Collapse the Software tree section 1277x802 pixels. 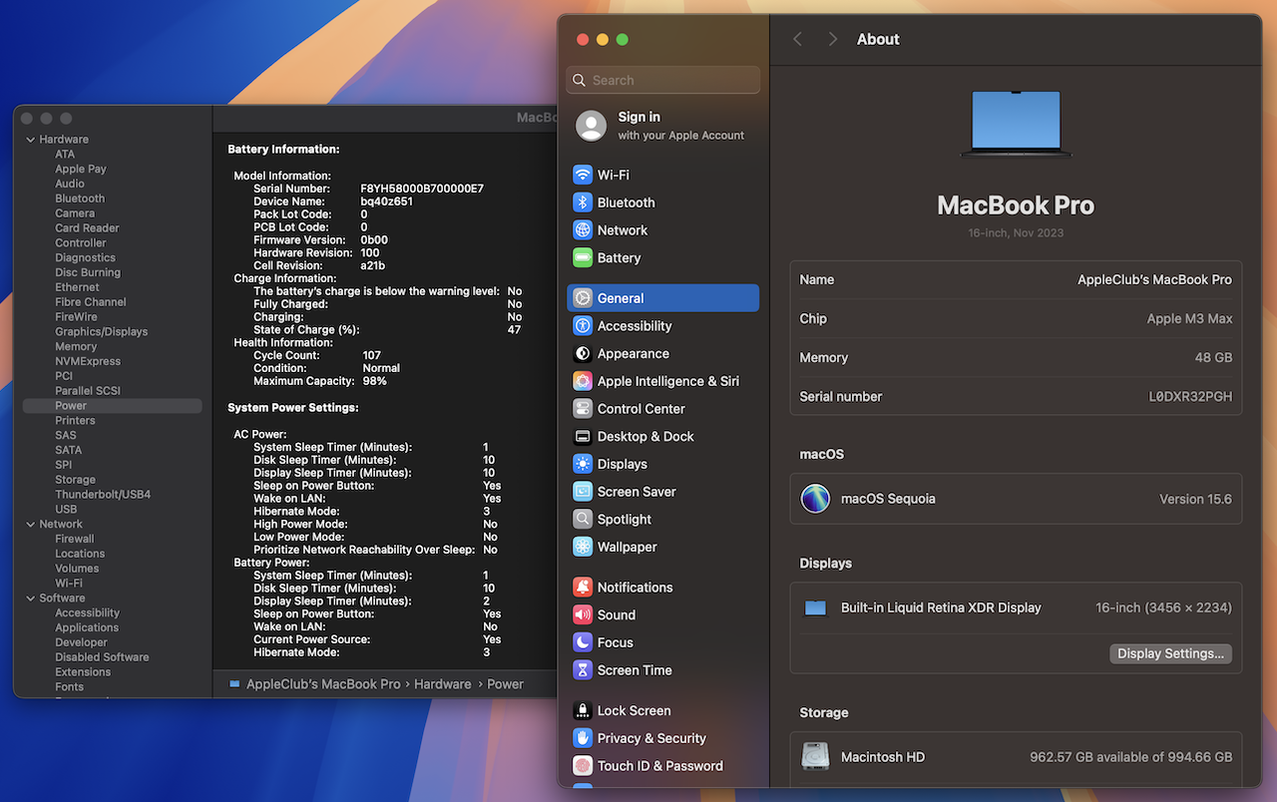coord(30,599)
